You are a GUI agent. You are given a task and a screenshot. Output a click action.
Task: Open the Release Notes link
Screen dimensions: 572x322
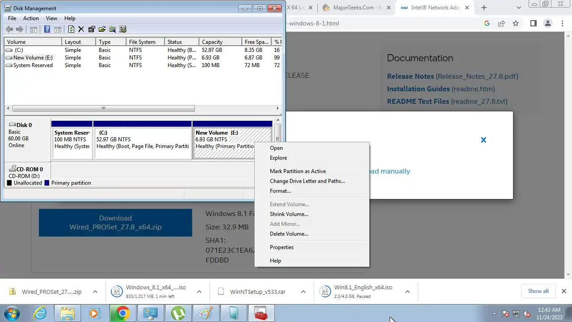411,76
